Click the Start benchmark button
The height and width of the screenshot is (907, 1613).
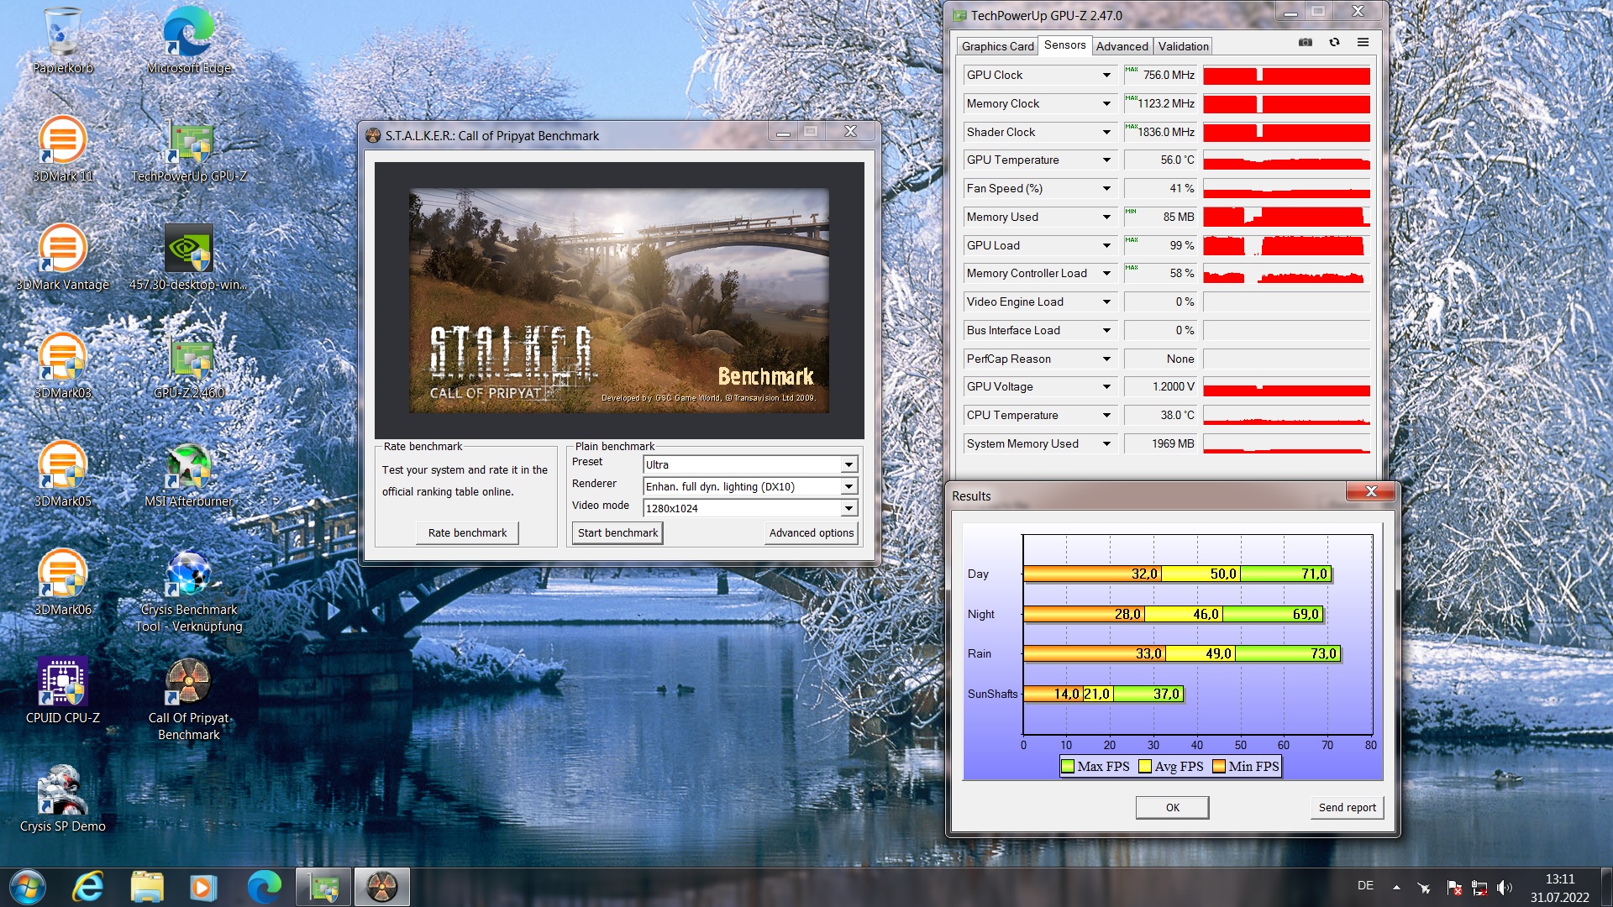coord(617,533)
